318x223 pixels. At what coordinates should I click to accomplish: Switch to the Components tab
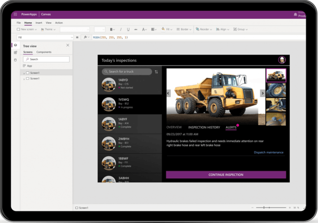click(x=44, y=52)
